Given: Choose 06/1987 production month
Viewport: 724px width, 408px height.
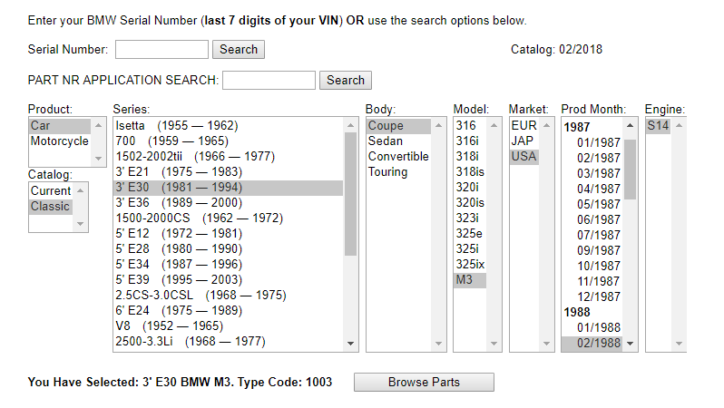Looking at the screenshot, I should (x=599, y=219).
